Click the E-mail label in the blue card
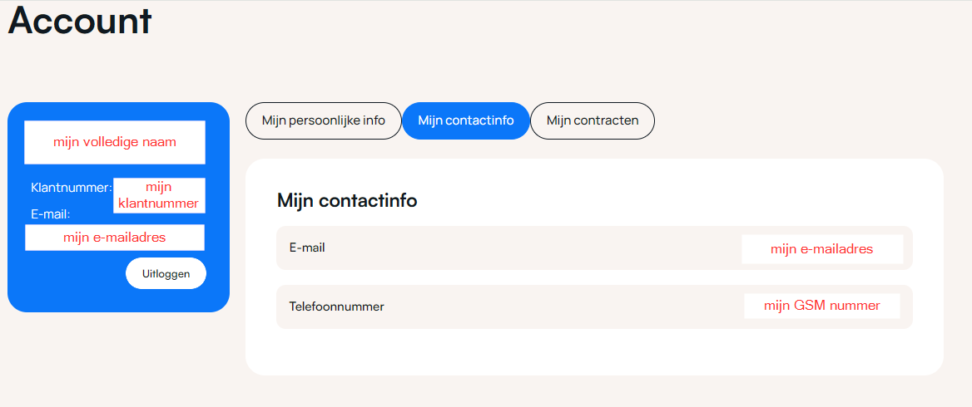 pos(50,214)
